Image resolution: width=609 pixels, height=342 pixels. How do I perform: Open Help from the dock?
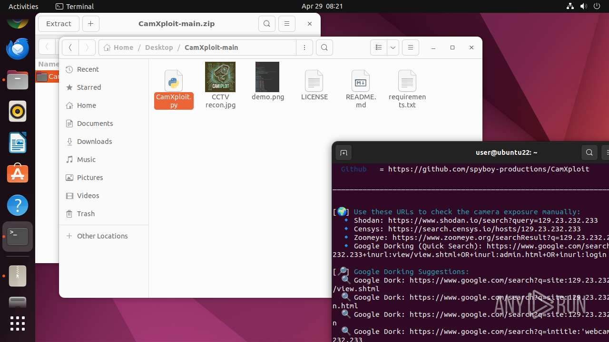(x=18, y=205)
